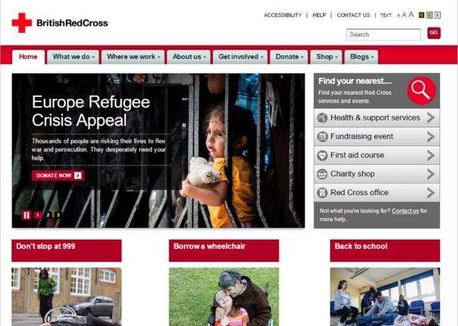The height and width of the screenshot is (326, 458).
Task: Click the Health & support services hand icon
Action: pos(322,118)
